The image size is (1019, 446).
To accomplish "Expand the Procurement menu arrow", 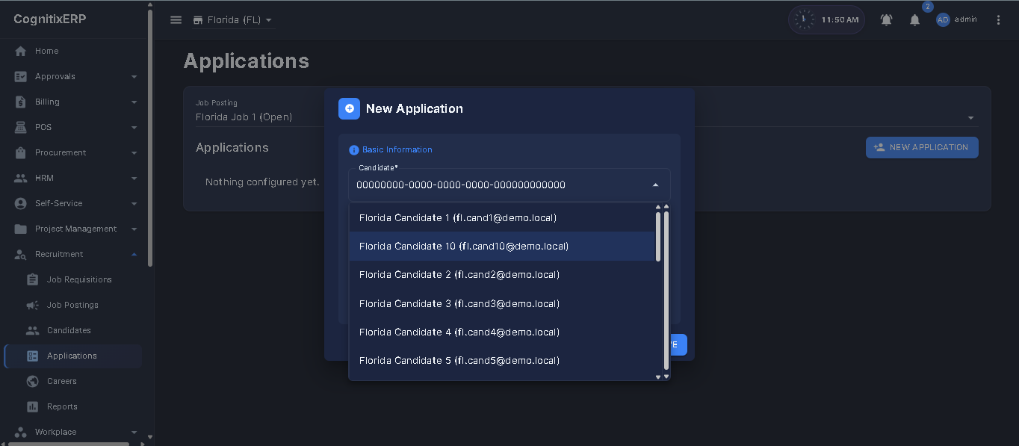I will click(134, 153).
